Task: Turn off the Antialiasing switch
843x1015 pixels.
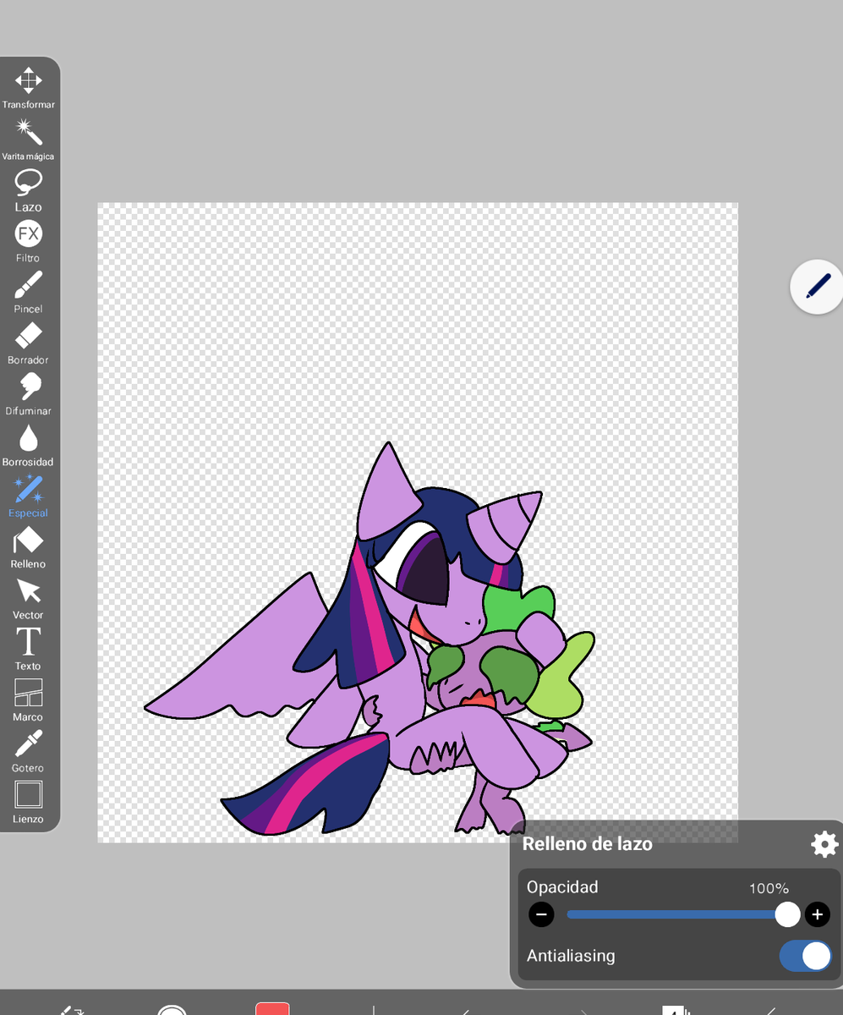Action: point(805,956)
